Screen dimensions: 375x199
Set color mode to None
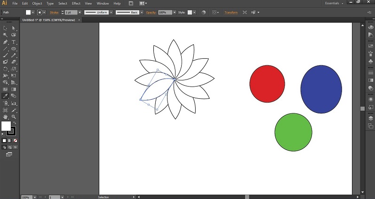[16, 140]
